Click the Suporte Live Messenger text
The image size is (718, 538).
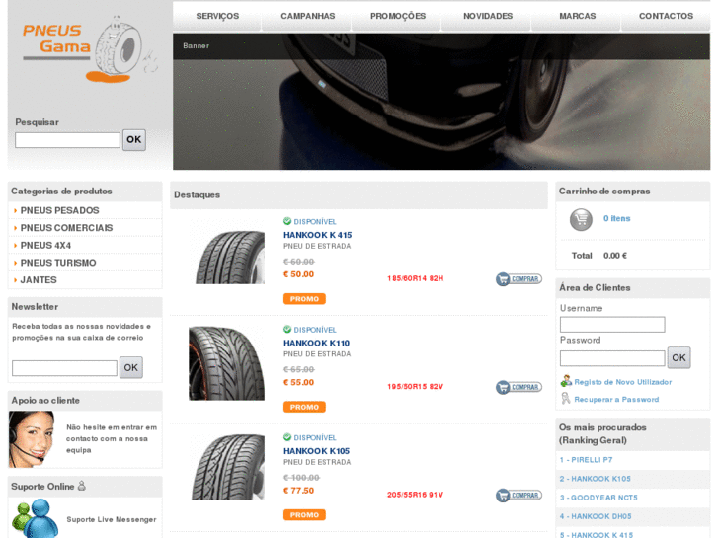[112, 519]
